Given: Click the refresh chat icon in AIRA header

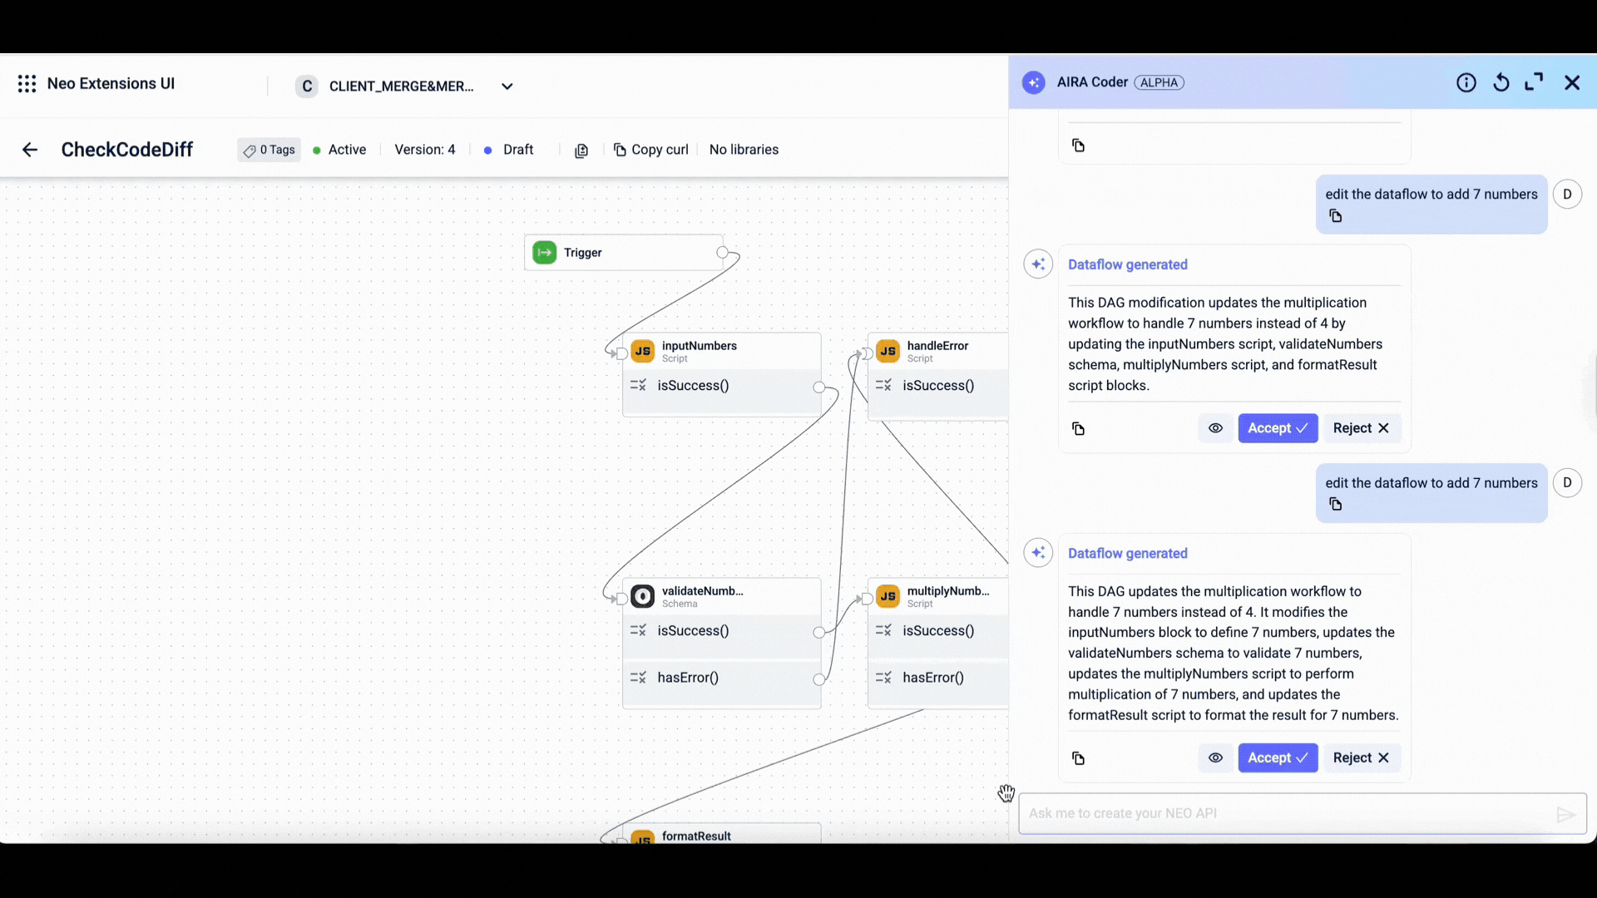Looking at the screenshot, I should point(1501,82).
